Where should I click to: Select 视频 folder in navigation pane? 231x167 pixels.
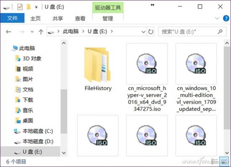[24, 69]
